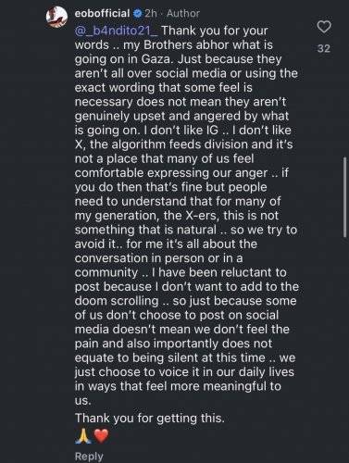This screenshot has width=349, height=463.
Task: Open eobofficial's profile picture
Action: pos(56,17)
